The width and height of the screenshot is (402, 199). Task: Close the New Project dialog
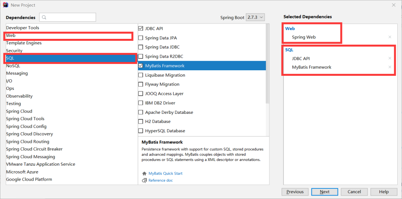pyautogui.click(x=393, y=5)
